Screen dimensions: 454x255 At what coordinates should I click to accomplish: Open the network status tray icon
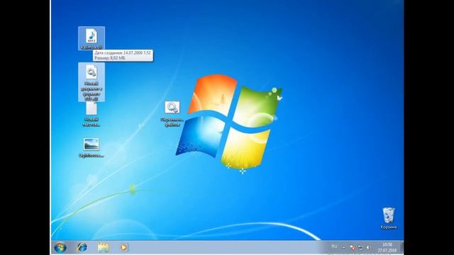(360, 247)
